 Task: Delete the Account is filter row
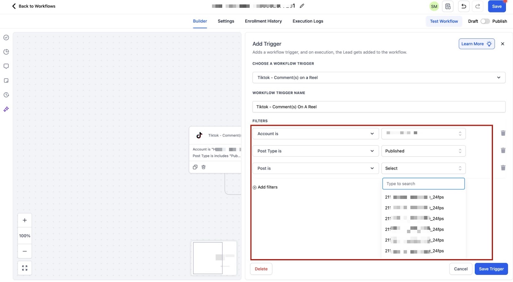503,133
